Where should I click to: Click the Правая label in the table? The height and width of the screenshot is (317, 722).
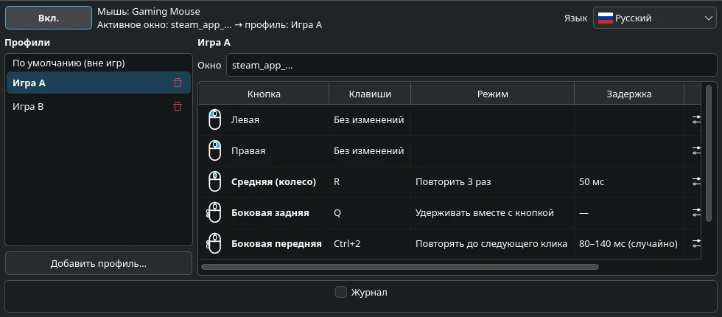click(x=248, y=150)
